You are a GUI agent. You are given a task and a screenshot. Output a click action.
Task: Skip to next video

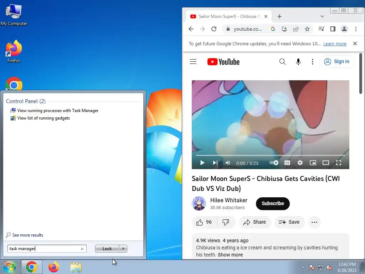pyautogui.click(x=215, y=163)
